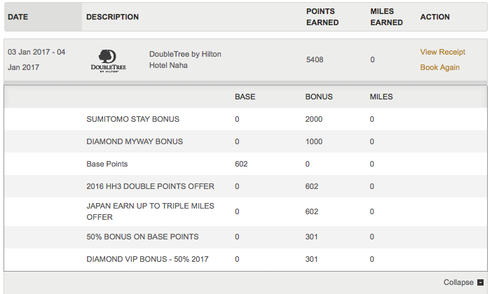492x294 pixels.
Task: Click the DoubleTree by Hilton logo
Action: [x=108, y=61]
